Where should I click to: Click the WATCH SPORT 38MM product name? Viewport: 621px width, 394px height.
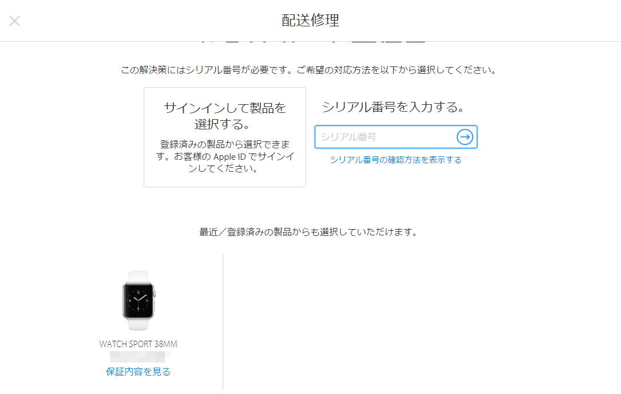click(138, 344)
